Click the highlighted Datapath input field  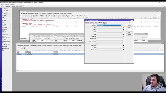pyautogui.click(x=109, y=25)
